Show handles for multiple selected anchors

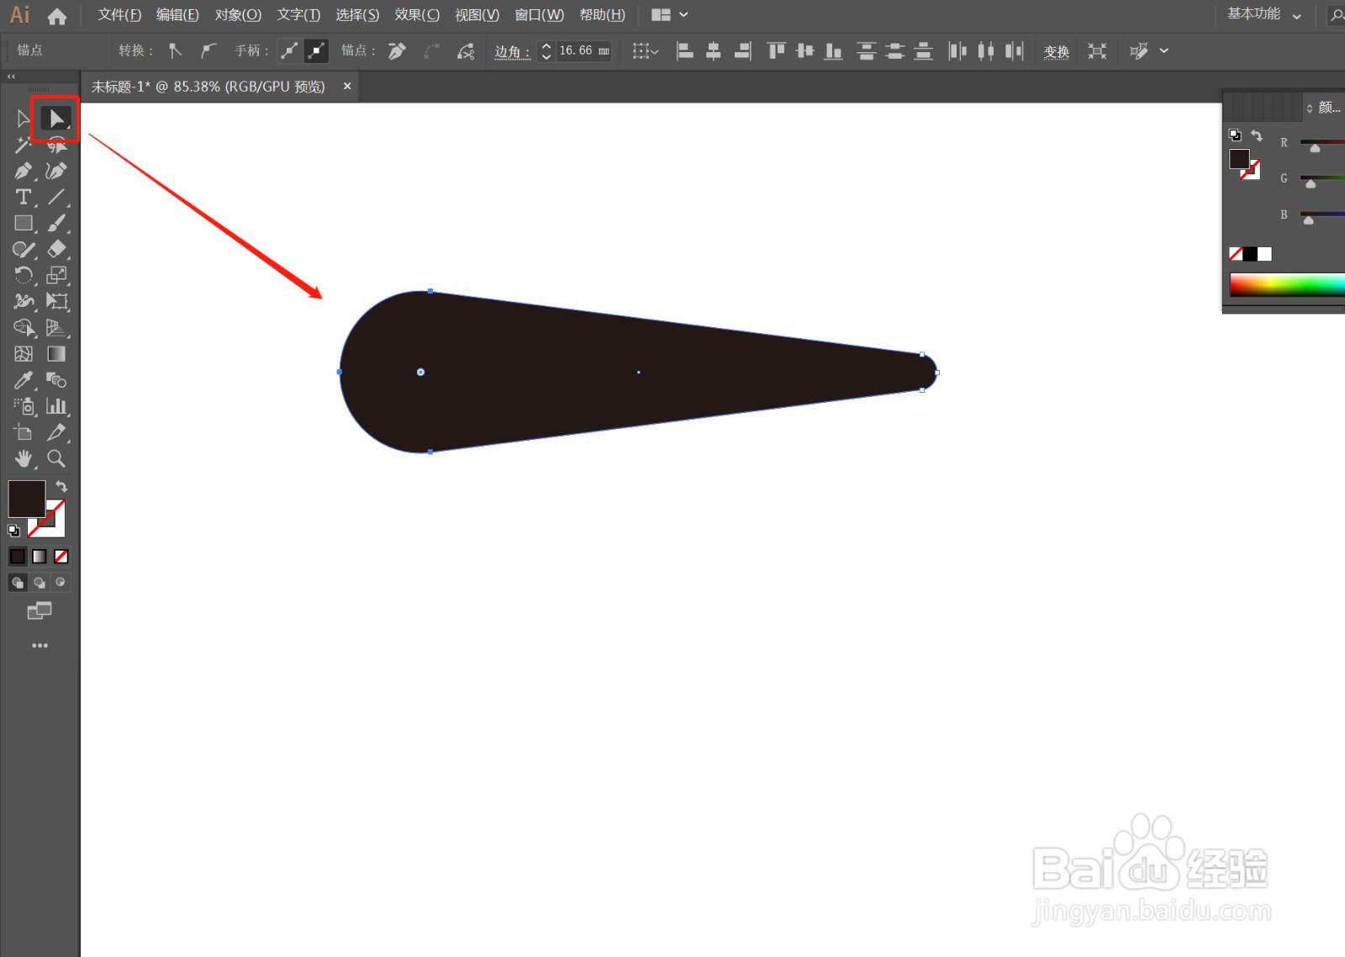click(x=289, y=50)
